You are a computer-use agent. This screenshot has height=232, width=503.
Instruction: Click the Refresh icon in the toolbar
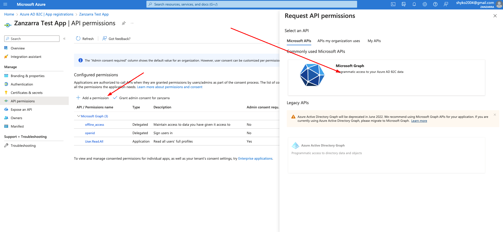pyautogui.click(x=78, y=39)
